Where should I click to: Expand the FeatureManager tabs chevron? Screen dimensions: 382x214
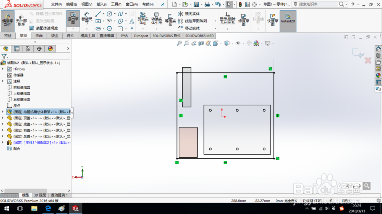point(68,49)
